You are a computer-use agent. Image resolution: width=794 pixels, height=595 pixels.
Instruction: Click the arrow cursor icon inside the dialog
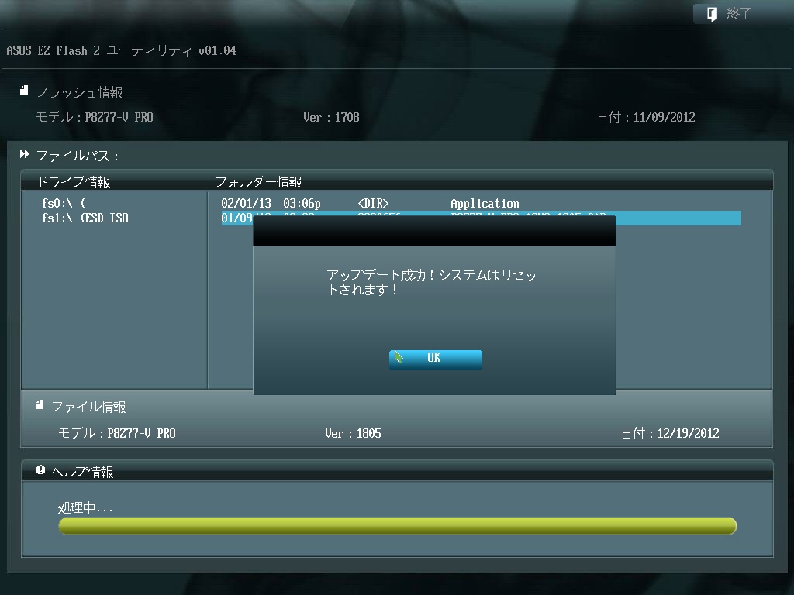pyautogui.click(x=399, y=358)
